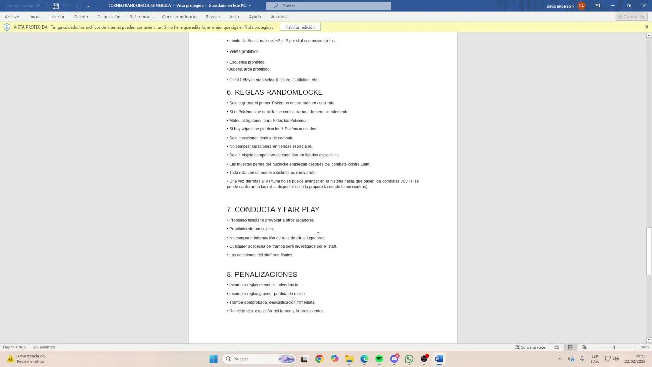
Task: Click the Undo arrow in Quick Access
Action: pyautogui.click(x=66, y=6)
